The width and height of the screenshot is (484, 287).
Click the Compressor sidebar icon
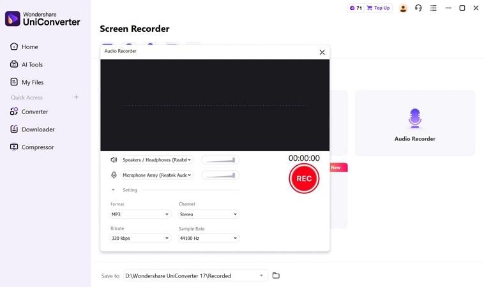(x=14, y=147)
